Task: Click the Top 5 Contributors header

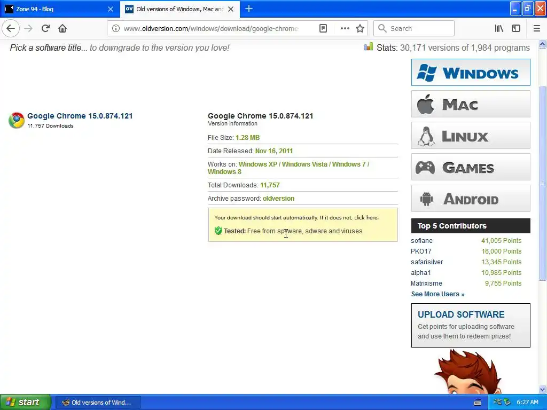Action: pos(471,226)
